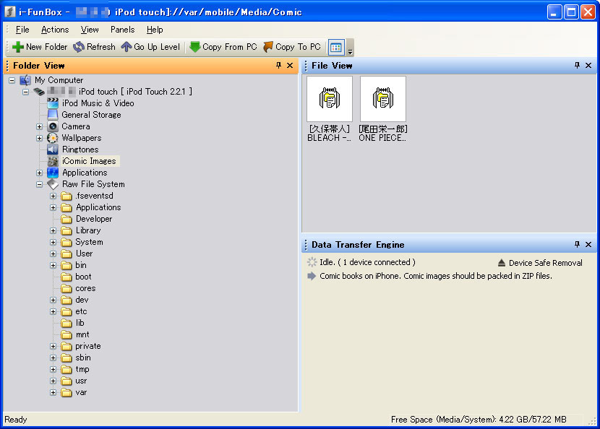Image resolution: width=600 pixels, height=429 pixels.
Task: Select the Raw File System icon
Action: (x=53, y=184)
